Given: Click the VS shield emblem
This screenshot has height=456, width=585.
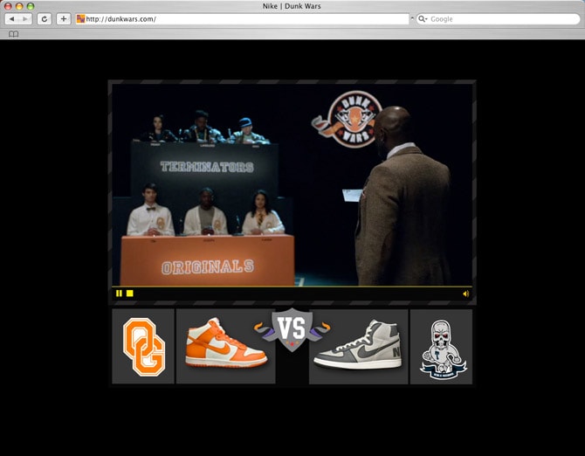Looking at the screenshot, I should (292, 329).
